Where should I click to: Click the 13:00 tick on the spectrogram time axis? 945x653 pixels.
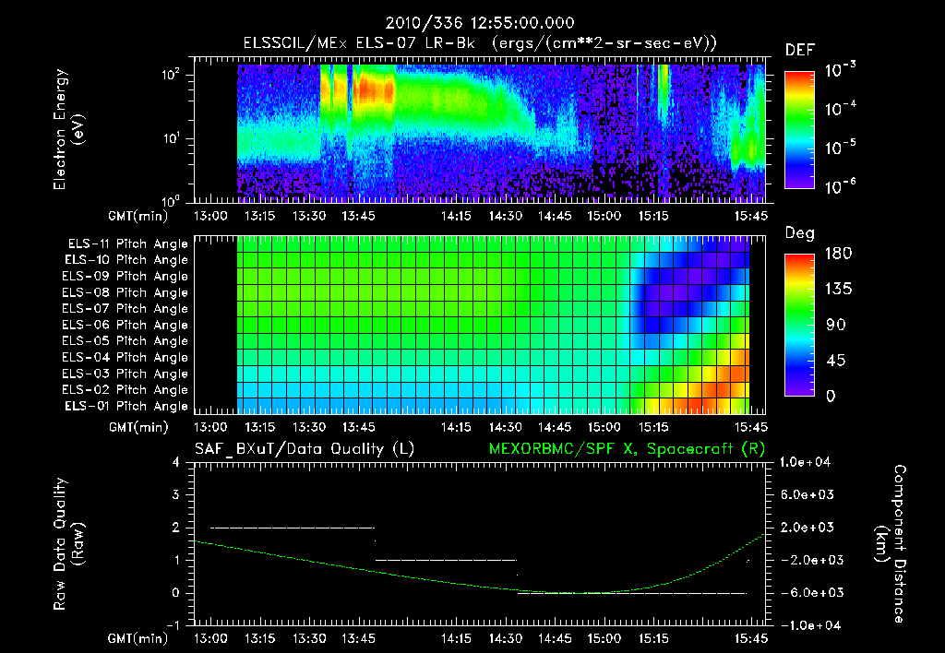[210, 216]
